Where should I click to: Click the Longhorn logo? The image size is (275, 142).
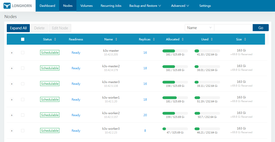coord(18,6)
